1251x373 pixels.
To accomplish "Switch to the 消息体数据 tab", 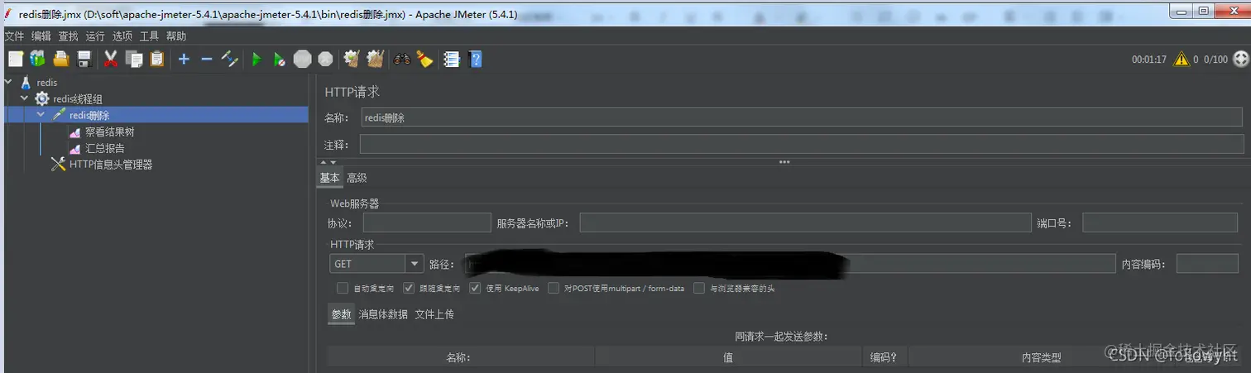I will point(383,314).
